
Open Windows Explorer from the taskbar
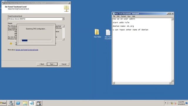pos(25,103)
